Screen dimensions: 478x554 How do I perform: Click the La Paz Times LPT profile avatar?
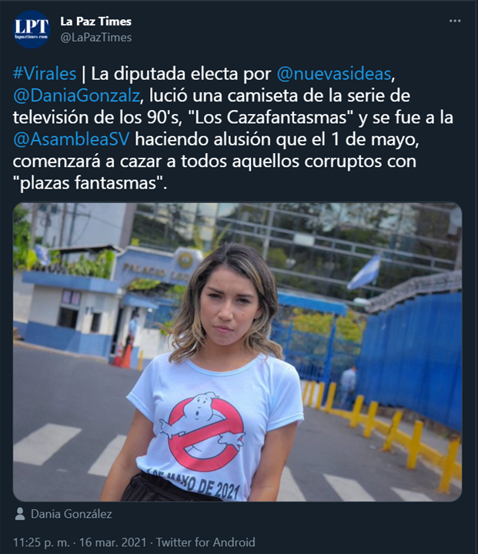pos(32,29)
